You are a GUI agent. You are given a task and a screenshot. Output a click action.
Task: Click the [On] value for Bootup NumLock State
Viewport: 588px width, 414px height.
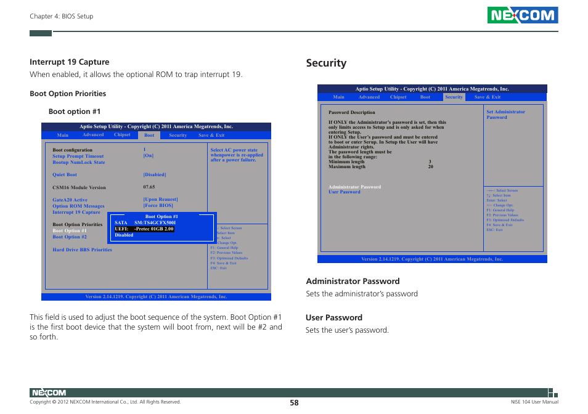148,155
